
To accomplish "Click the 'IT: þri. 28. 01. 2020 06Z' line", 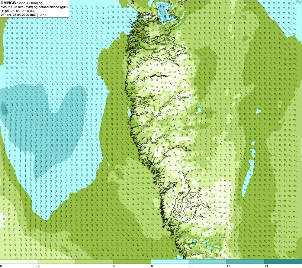I will coord(18,11).
